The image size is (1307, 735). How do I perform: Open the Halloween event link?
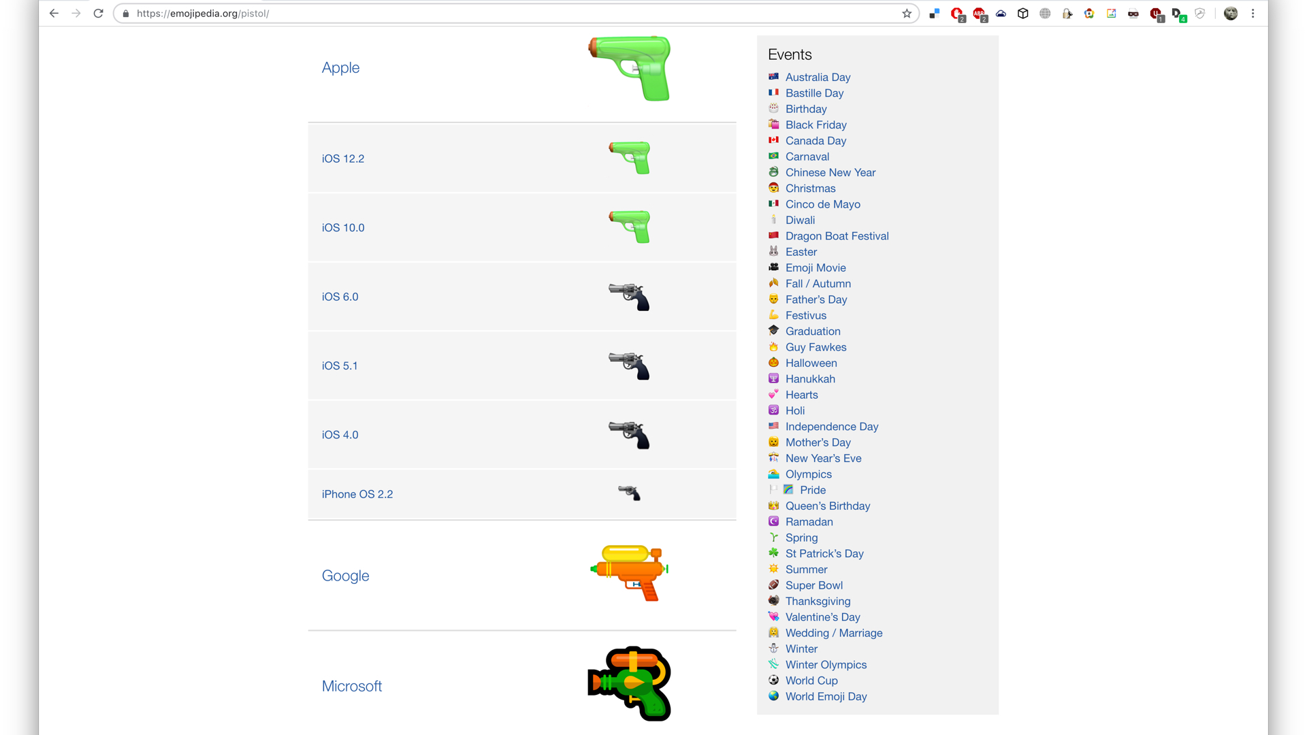tap(811, 363)
